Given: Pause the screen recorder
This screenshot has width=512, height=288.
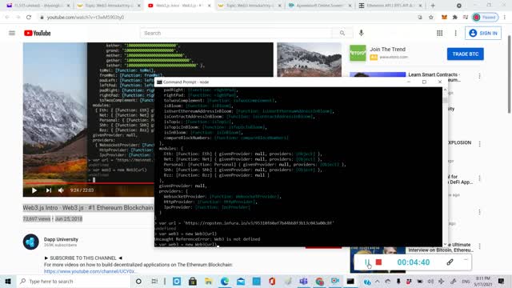Looking at the screenshot, I should (x=367, y=262).
